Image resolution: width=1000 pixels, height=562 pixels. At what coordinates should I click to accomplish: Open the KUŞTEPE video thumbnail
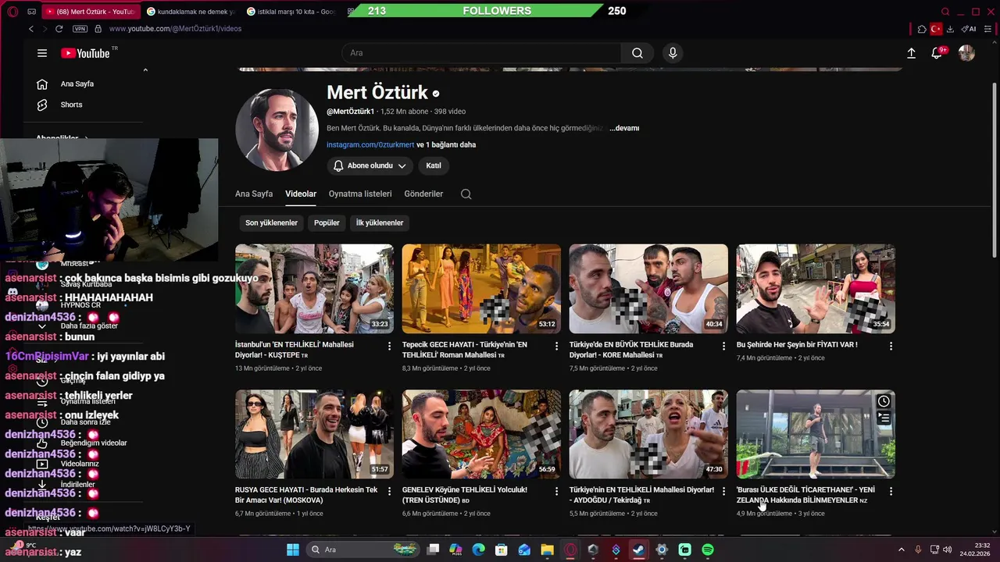[314, 289]
